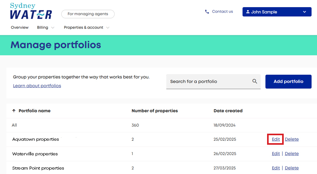
Task: Select the All portfolio row name
Action: tap(14, 125)
